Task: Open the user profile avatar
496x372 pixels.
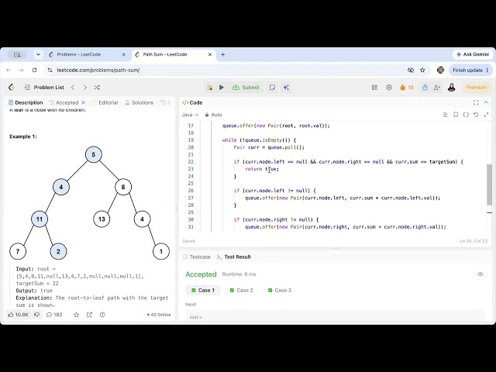Action: click(451, 88)
